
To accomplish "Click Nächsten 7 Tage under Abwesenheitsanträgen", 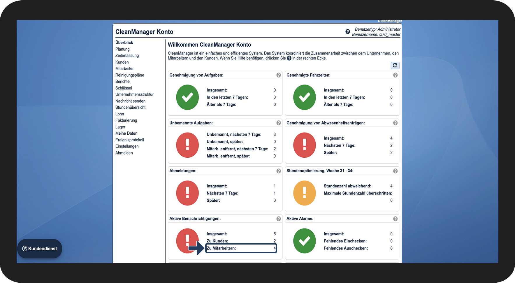I will click(x=358, y=145).
